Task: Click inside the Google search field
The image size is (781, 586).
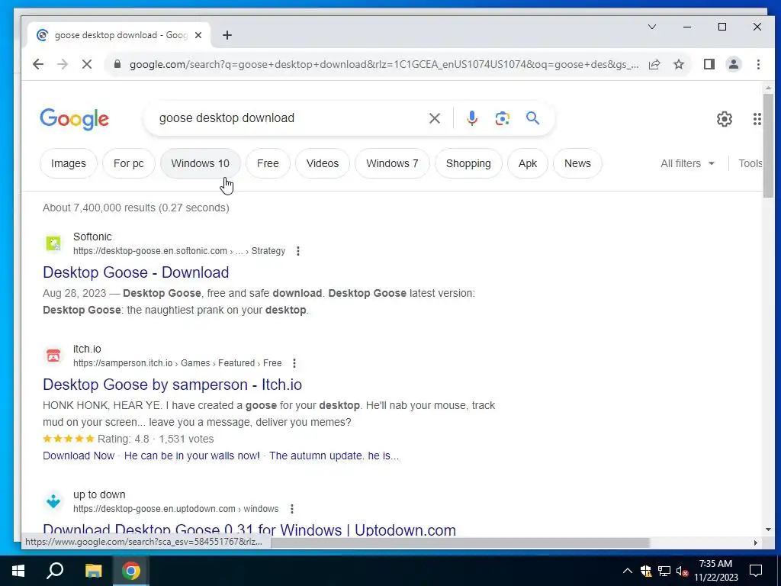Action: point(289,118)
